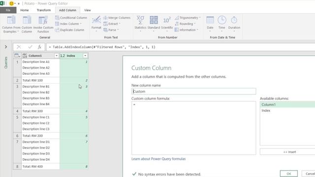
Task: Click into the formula bar
Action: click(x=181, y=47)
